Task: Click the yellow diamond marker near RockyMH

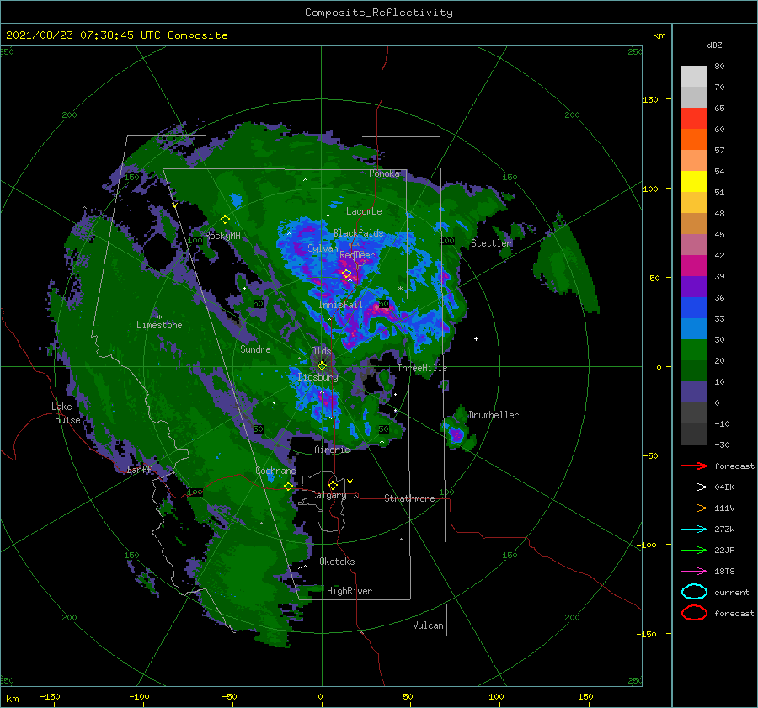Action: (x=225, y=220)
